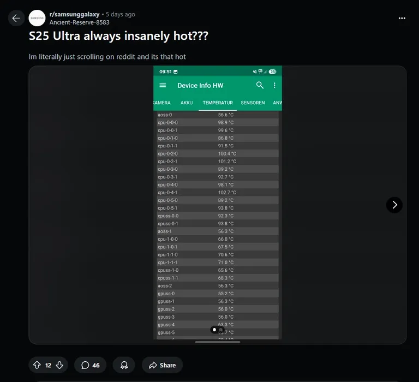The image size is (419, 382).
Task: Click the post title text
Action: [118, 36]
